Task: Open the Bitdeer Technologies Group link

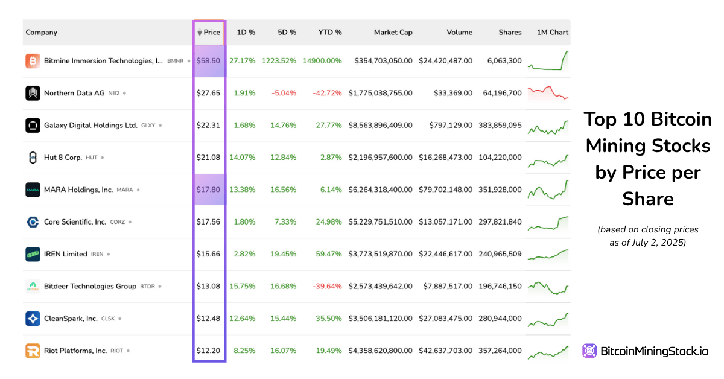Action: pyautogui.click(x=90, y=286)
